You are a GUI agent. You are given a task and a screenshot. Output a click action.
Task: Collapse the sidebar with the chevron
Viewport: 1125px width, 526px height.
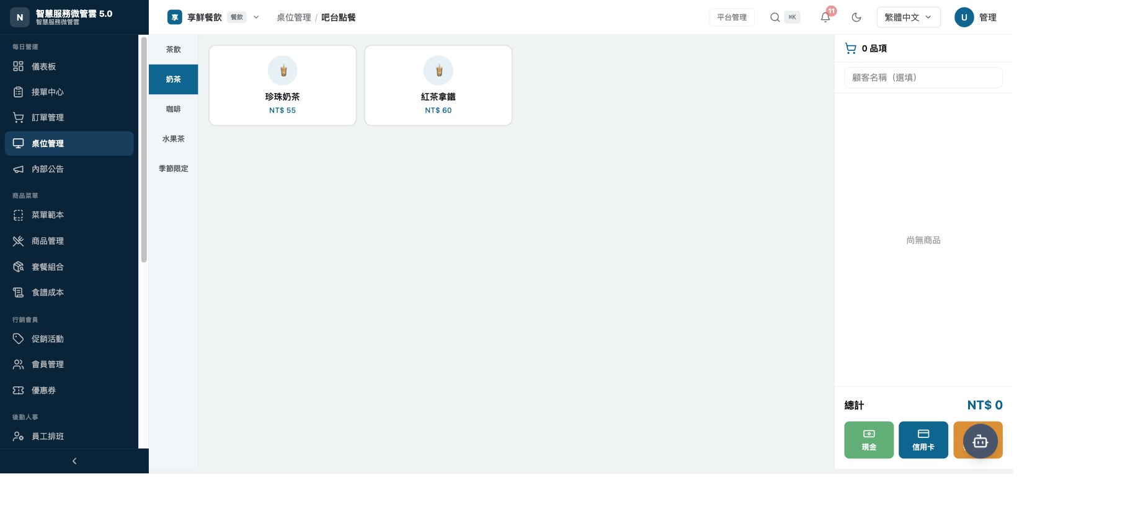[x=74, y=461]
